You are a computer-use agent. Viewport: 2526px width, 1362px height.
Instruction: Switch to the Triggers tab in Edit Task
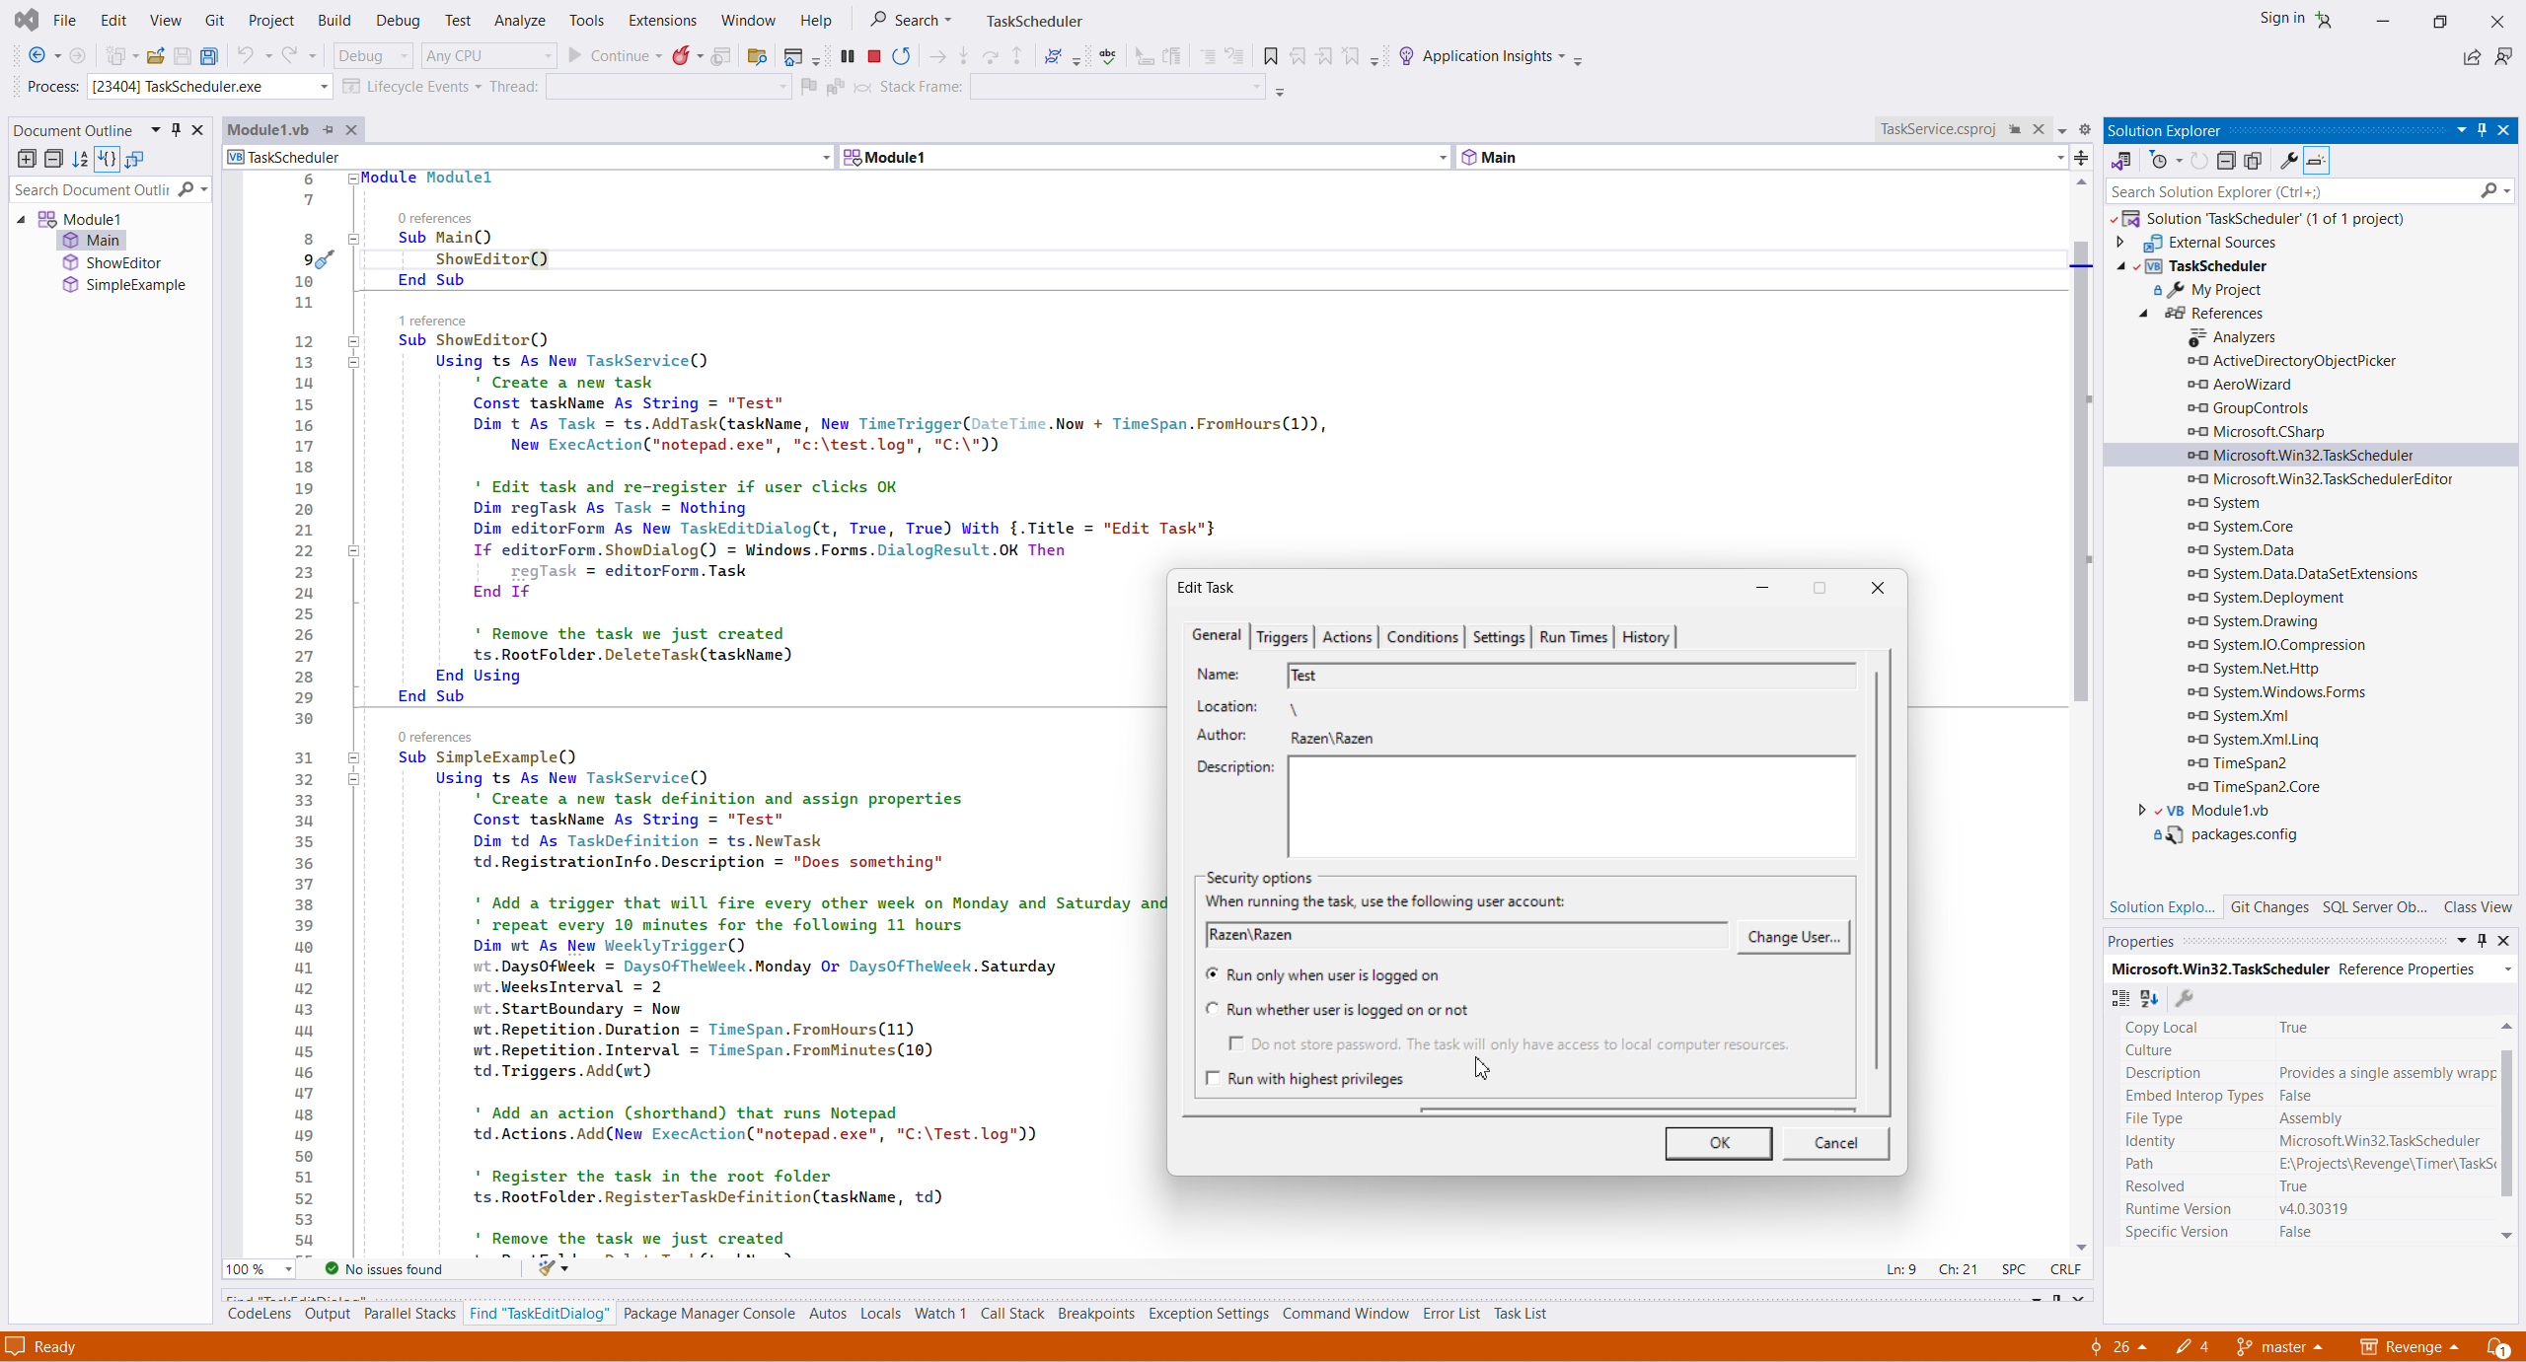click(1281, 637)
